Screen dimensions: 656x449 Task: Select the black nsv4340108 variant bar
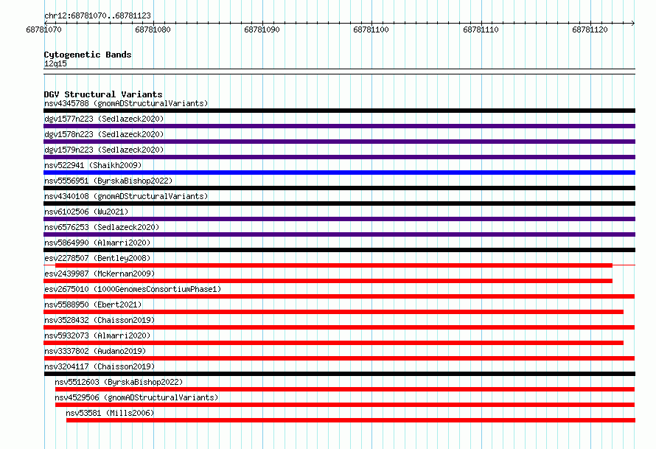(339, 203)
